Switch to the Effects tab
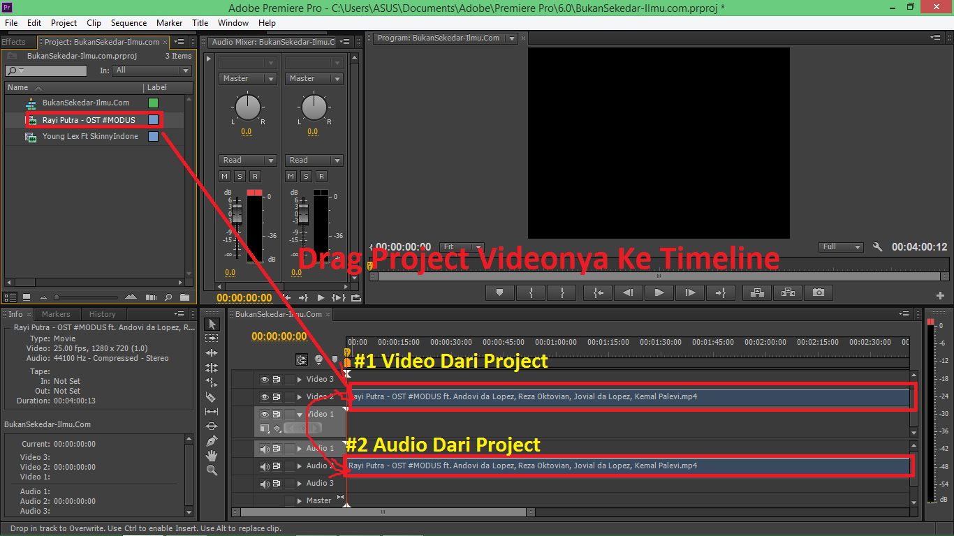Screen dimensions: 954x536 click(13, 42)
